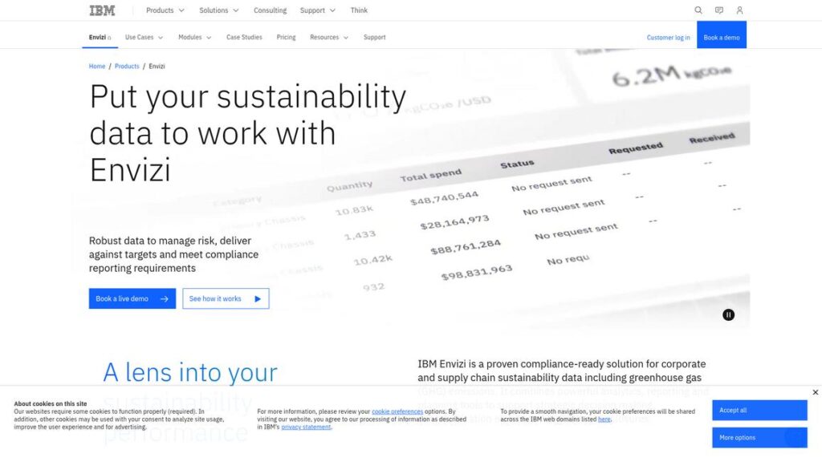Expand the Resources dropdown
The height and width of the screenshot is (462, 822).
pos(329,37)
